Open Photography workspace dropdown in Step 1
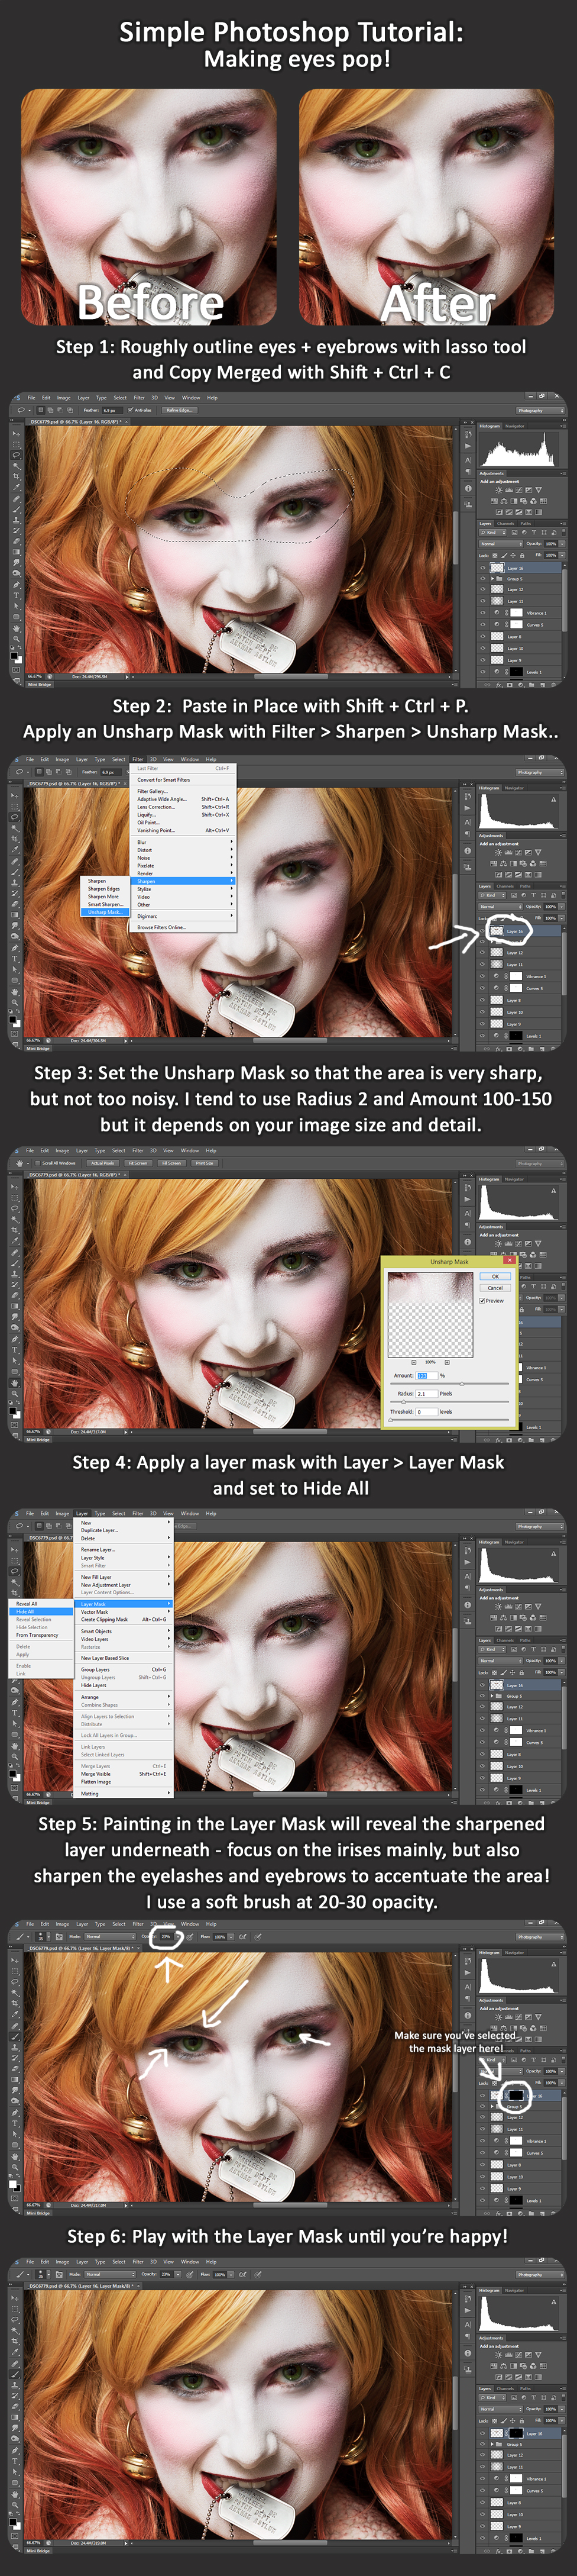The height and width of the screenshot is (2576, 577). (541, 411)
